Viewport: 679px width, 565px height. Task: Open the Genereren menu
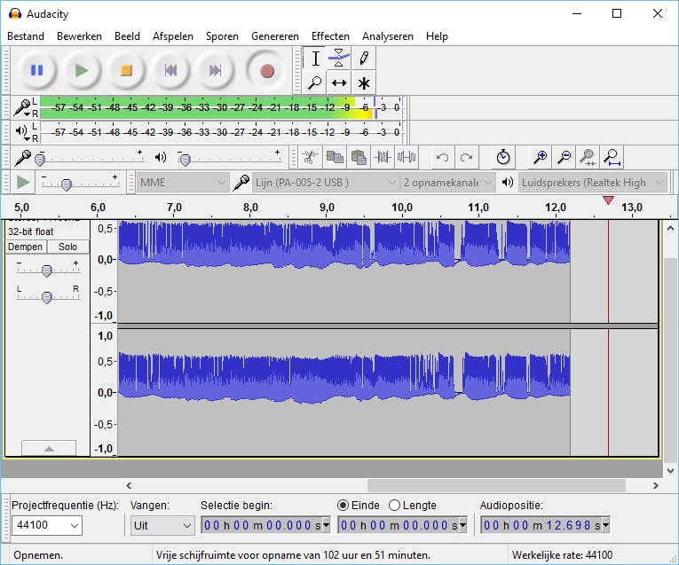tap(275, 36)
